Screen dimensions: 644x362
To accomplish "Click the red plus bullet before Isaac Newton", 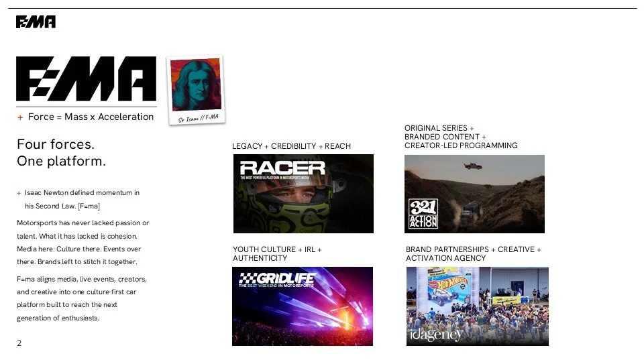I will coord(19,193).
